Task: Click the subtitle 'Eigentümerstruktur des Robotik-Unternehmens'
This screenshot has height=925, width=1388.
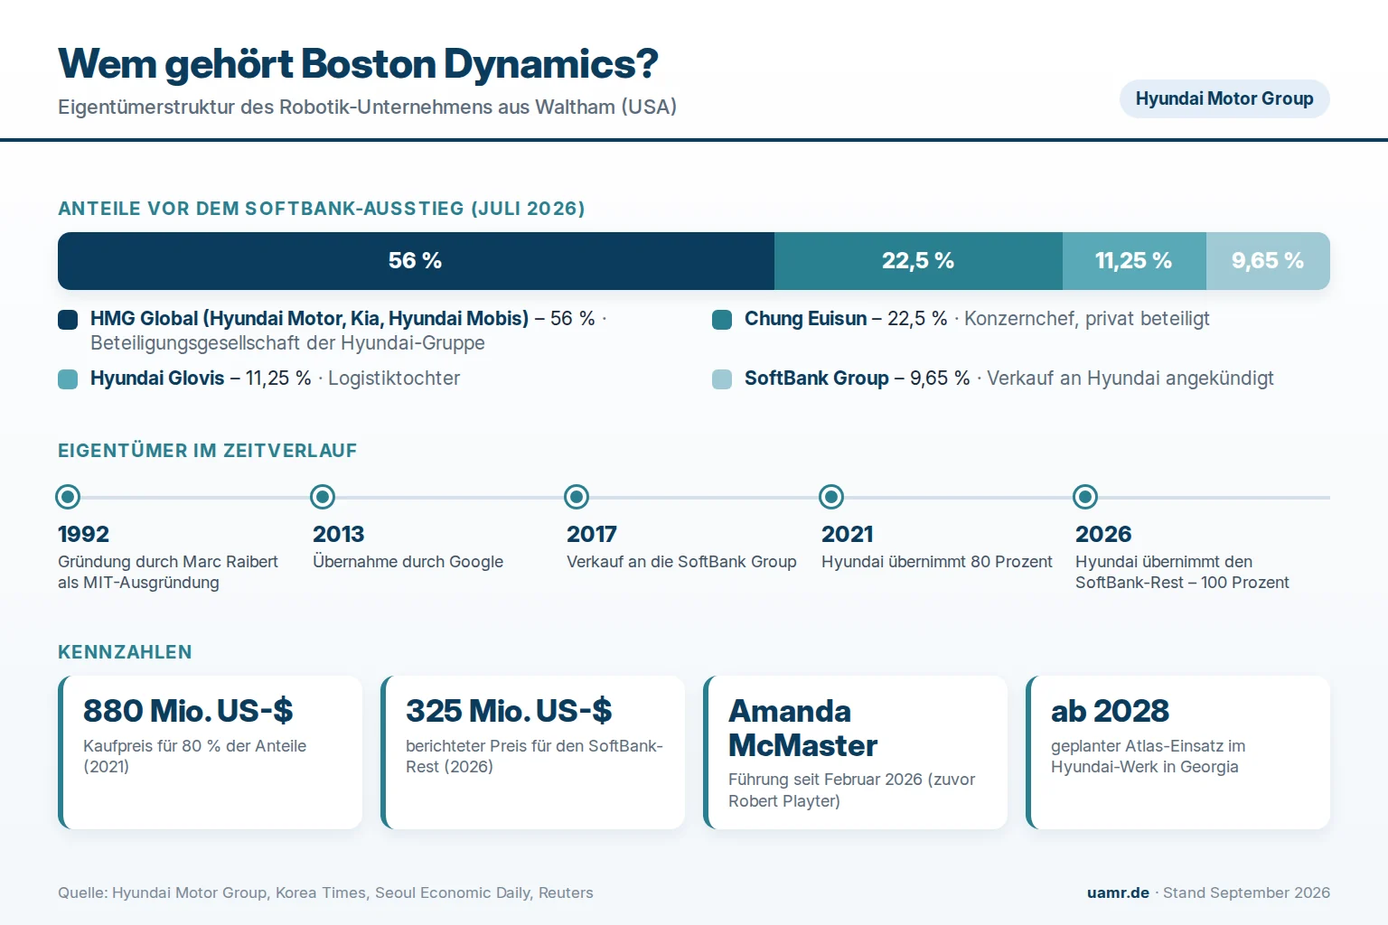Action: coord(368,107)
